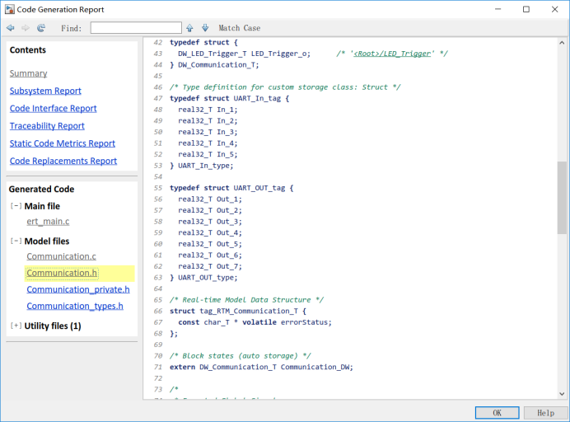Open the Traceability Report link

pyautogui.click(x=47, y=126)
